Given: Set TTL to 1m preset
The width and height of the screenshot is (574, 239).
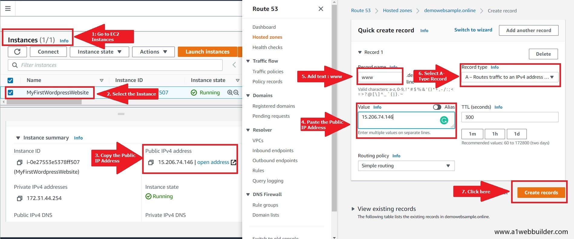Looking at the screenshot, I should tap(472, 134).
